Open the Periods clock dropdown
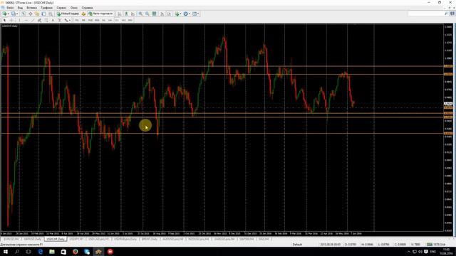 [x=187, y=14]
